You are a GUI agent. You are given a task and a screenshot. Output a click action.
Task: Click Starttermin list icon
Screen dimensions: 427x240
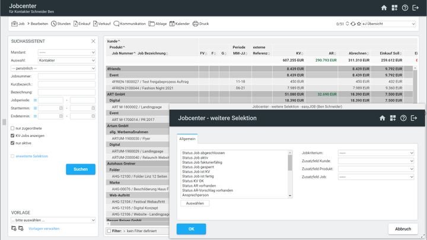tap(35, 108)
